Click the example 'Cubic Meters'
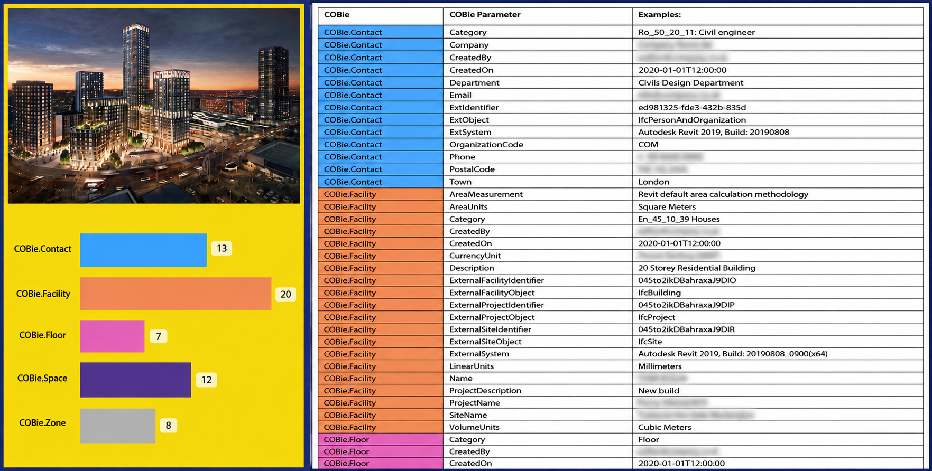 pyautogui.click(x=665, y=427)
